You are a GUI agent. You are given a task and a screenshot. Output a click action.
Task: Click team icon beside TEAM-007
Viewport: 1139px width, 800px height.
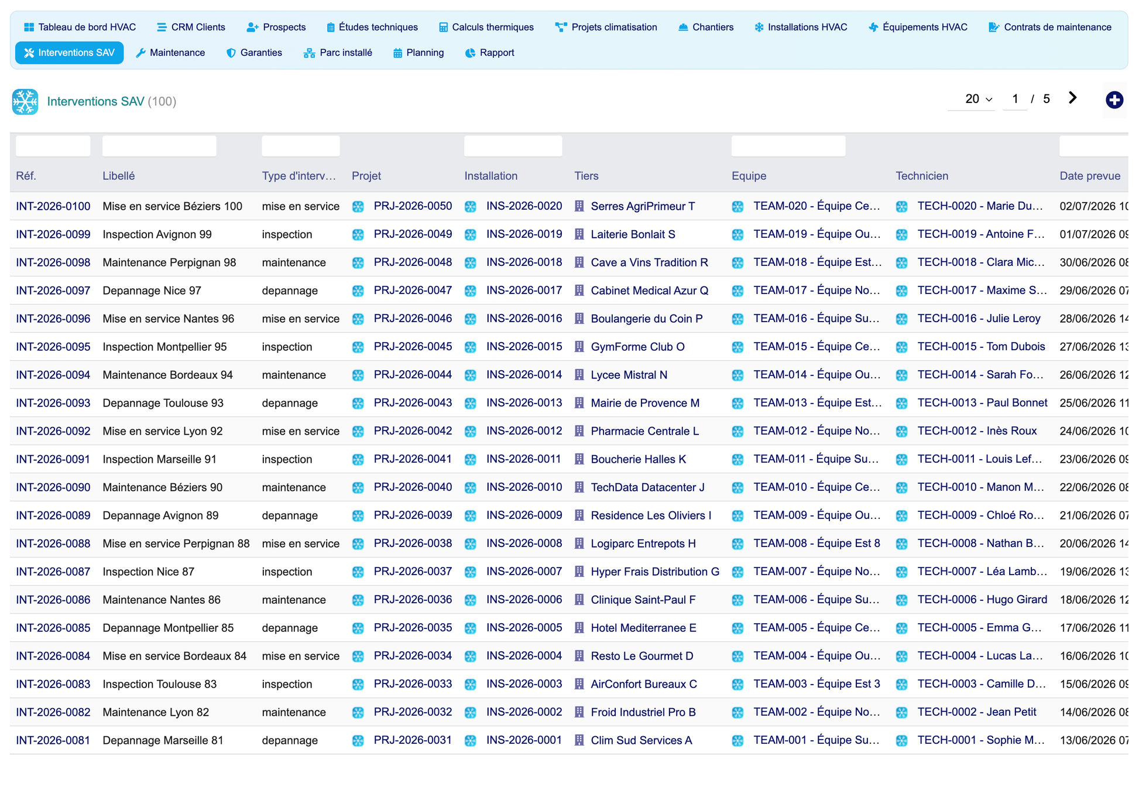click(x=737, y=572)
